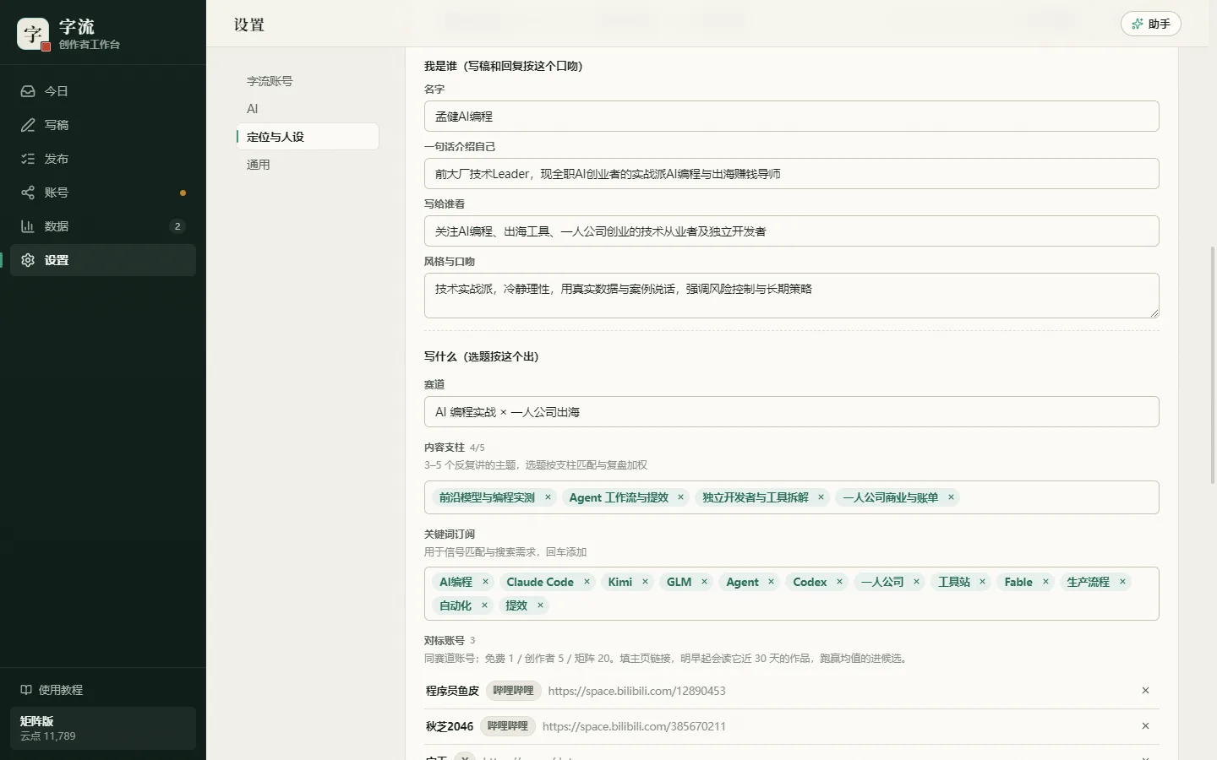
Task: Delete the 生产流程 keyword tag
Action: (x=1122, y=582)
